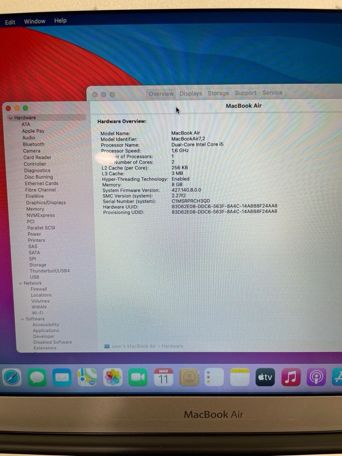This screenshot has width=342, height=456.
Task: Select Accessibility under Software
Action: pyautogui.click(x=46, y=324)
